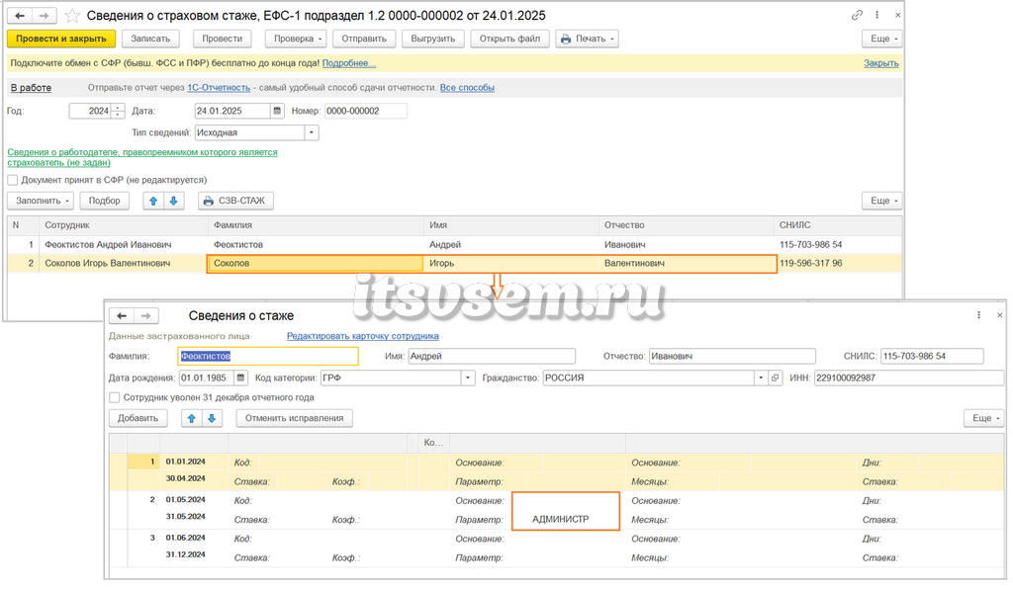Open the Подробнее link in yellow banner

tap(349, 63)
